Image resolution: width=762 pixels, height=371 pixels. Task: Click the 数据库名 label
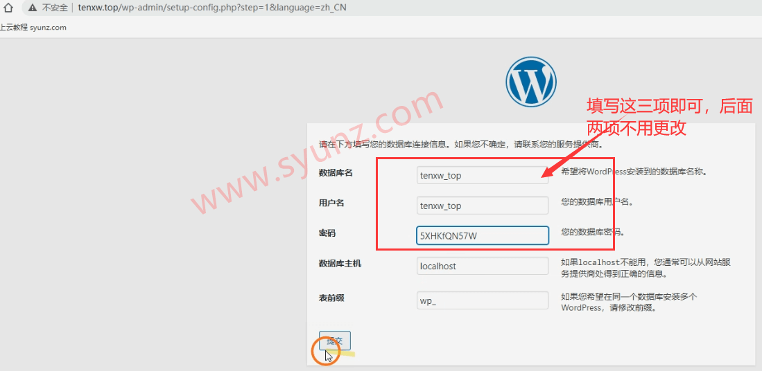click(x=336, y=172)
